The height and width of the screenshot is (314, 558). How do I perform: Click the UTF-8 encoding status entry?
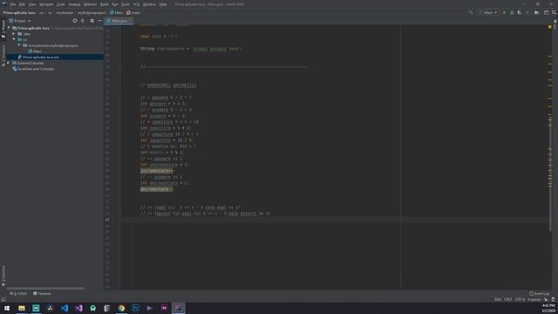[520, 299]
